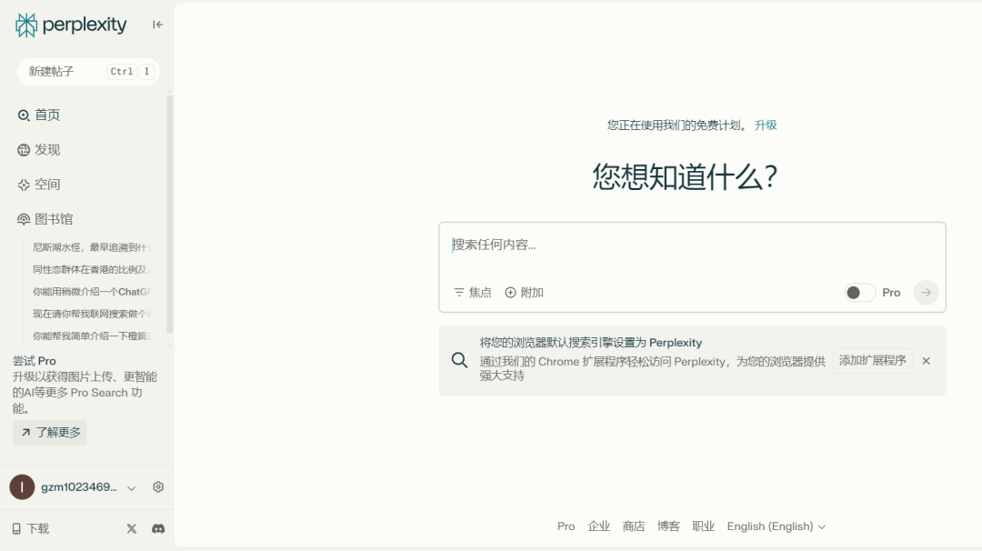
Task: Open the 企业 footer link
Action: (598, 526)
